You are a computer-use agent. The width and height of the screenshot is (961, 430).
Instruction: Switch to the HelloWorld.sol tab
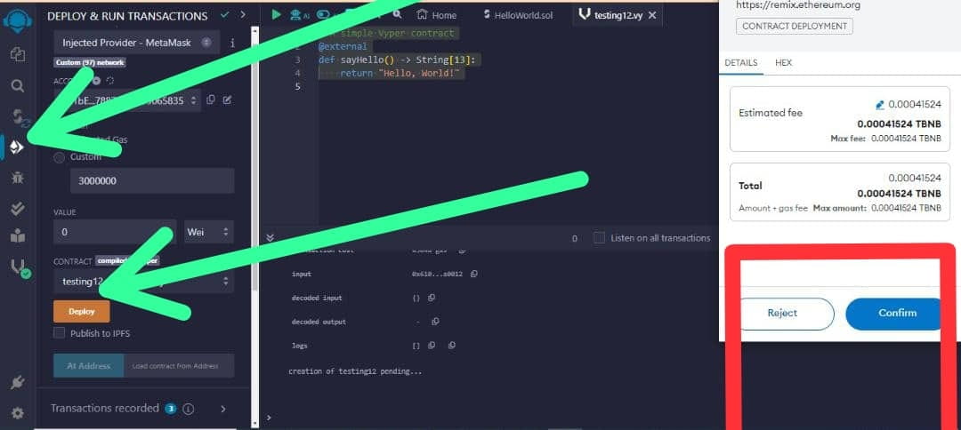[x=519, y=15]
